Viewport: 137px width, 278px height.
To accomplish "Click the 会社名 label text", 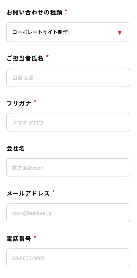I will click(x=15, y=149).
